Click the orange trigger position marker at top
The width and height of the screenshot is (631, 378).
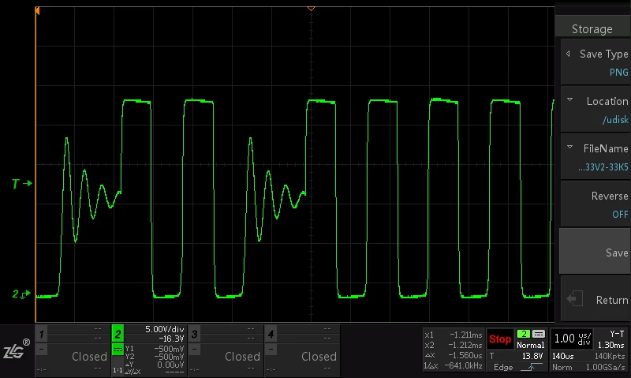tap(311, 9)
